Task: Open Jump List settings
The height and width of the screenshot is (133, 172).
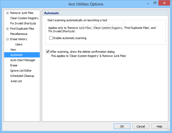Action: [16, 81]
